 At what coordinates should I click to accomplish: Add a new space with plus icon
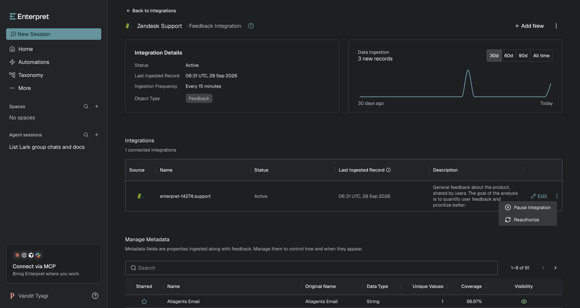97,106
